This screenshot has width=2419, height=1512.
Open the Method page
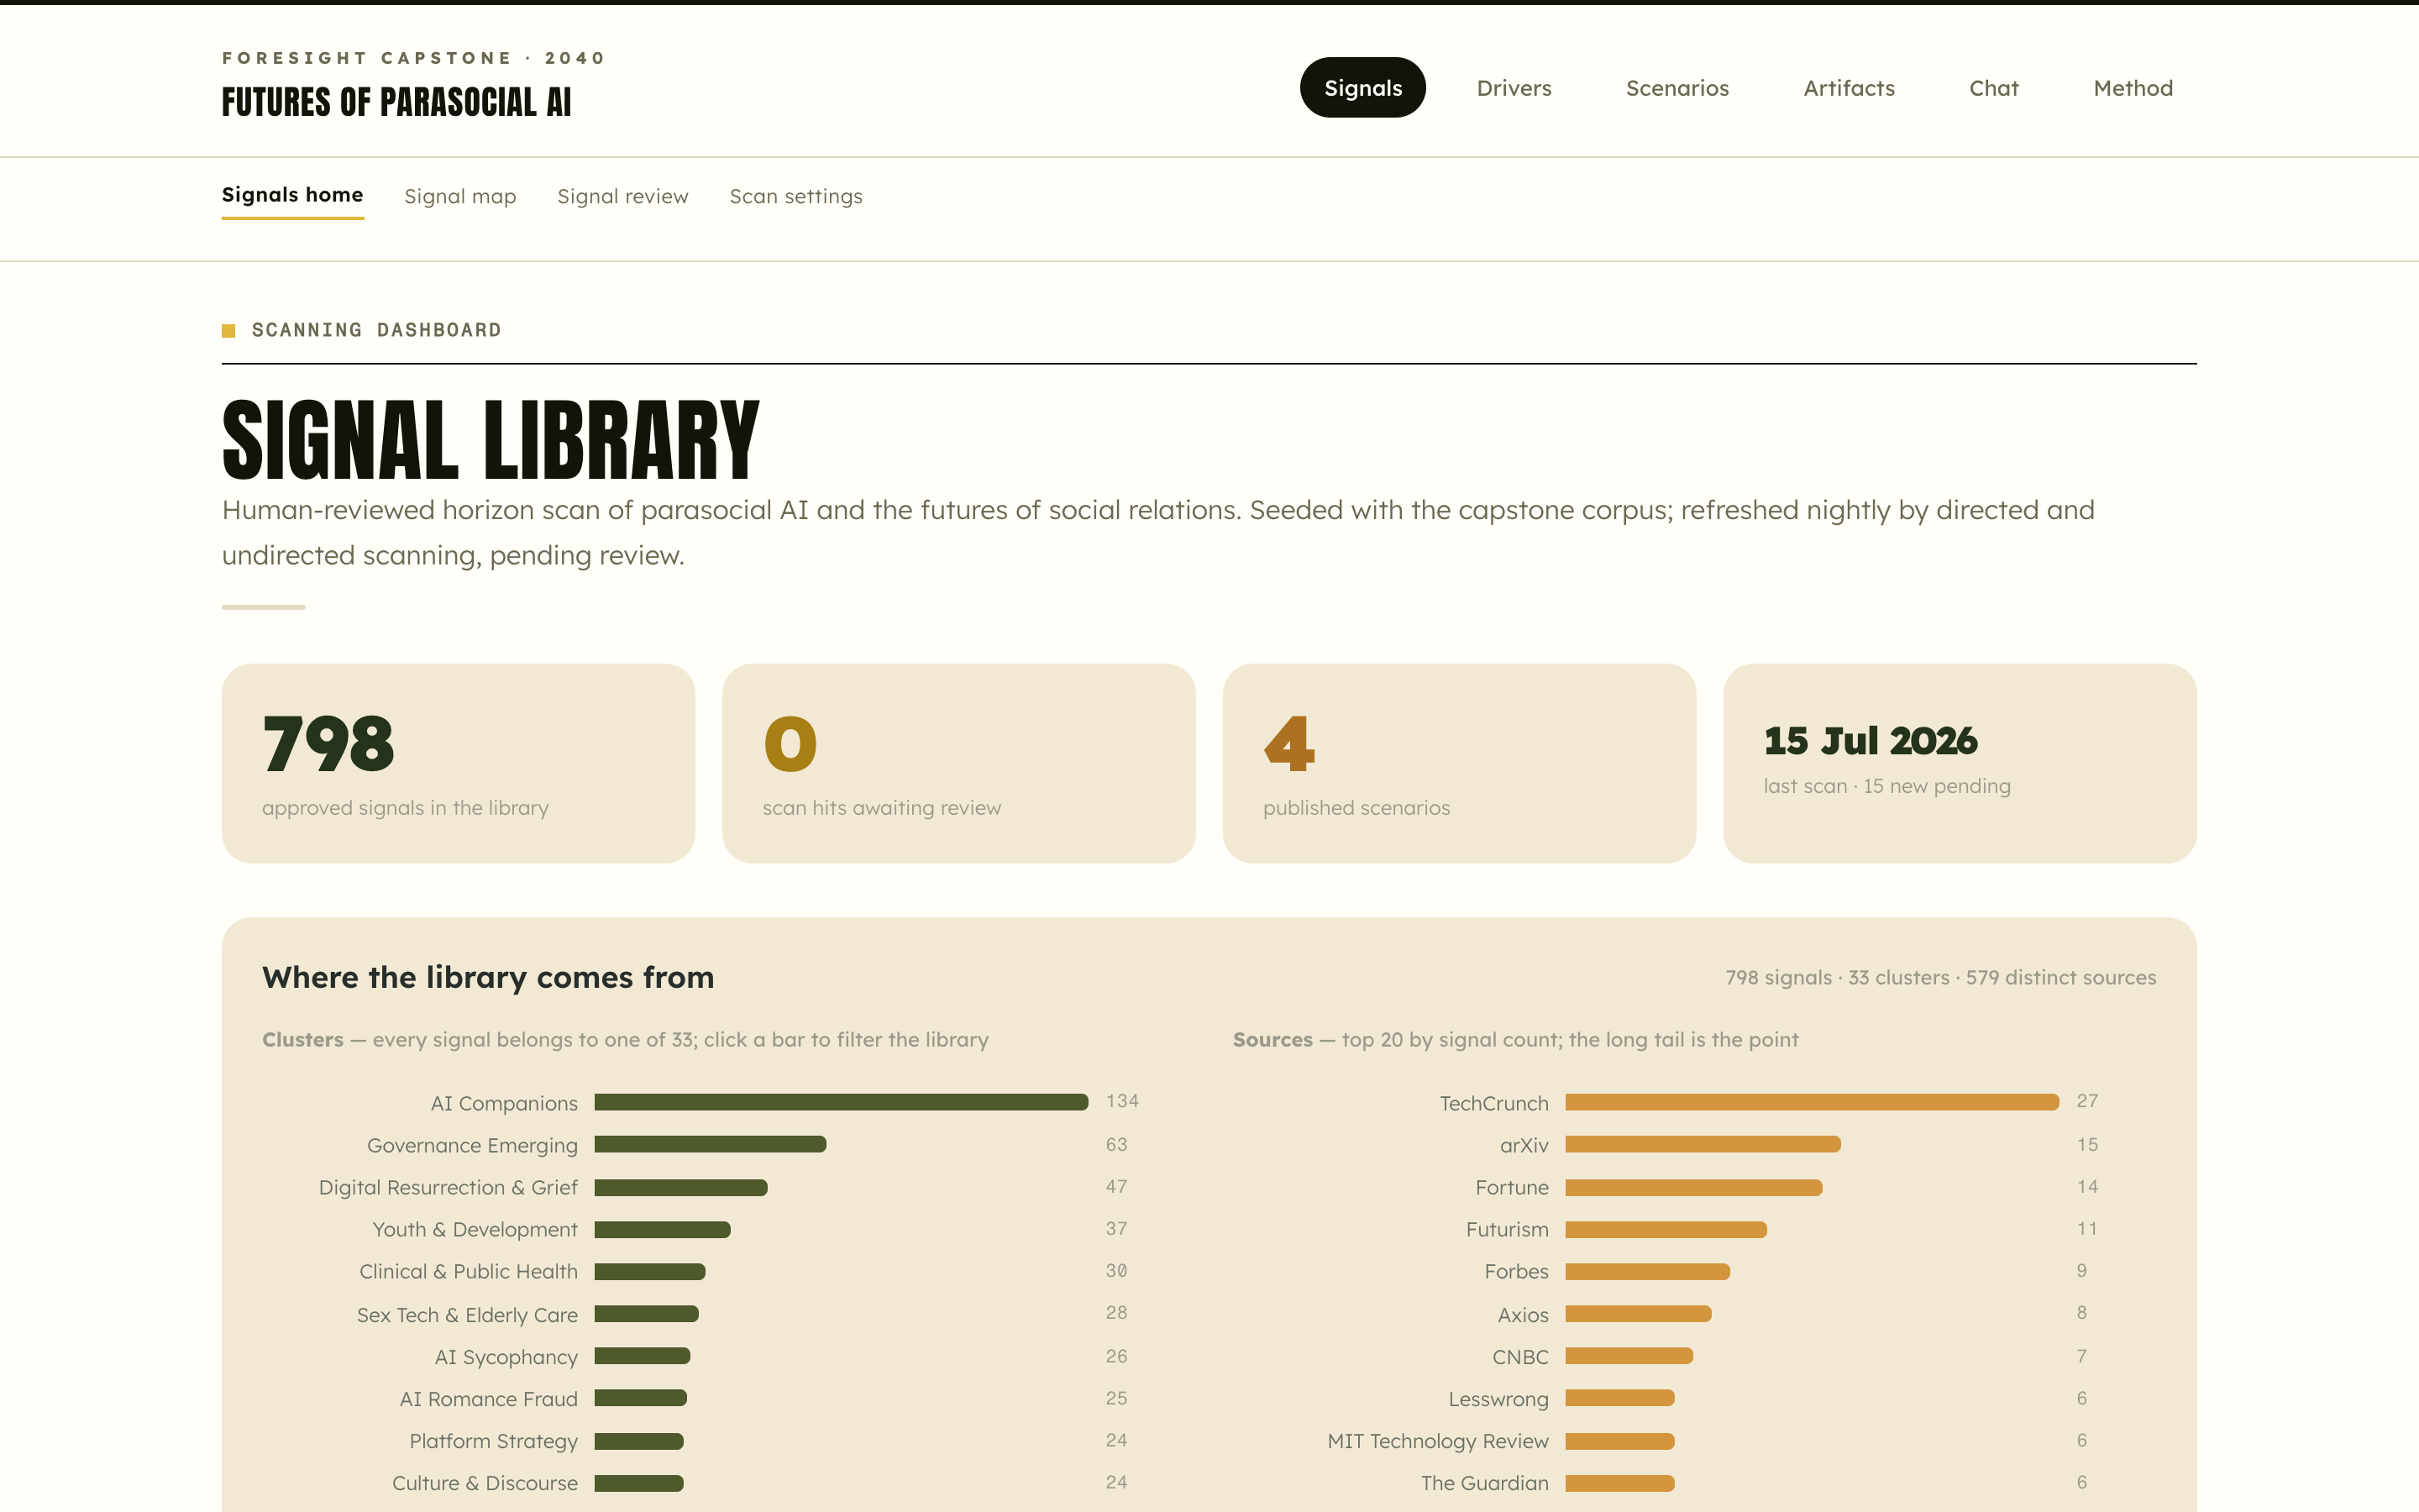(2132, 88)
